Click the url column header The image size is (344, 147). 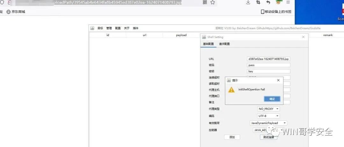coord(145,35)
